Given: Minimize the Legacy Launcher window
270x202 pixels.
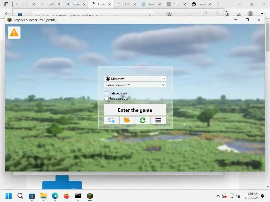Looking at the screenshot, I should [x=236, y=20].
